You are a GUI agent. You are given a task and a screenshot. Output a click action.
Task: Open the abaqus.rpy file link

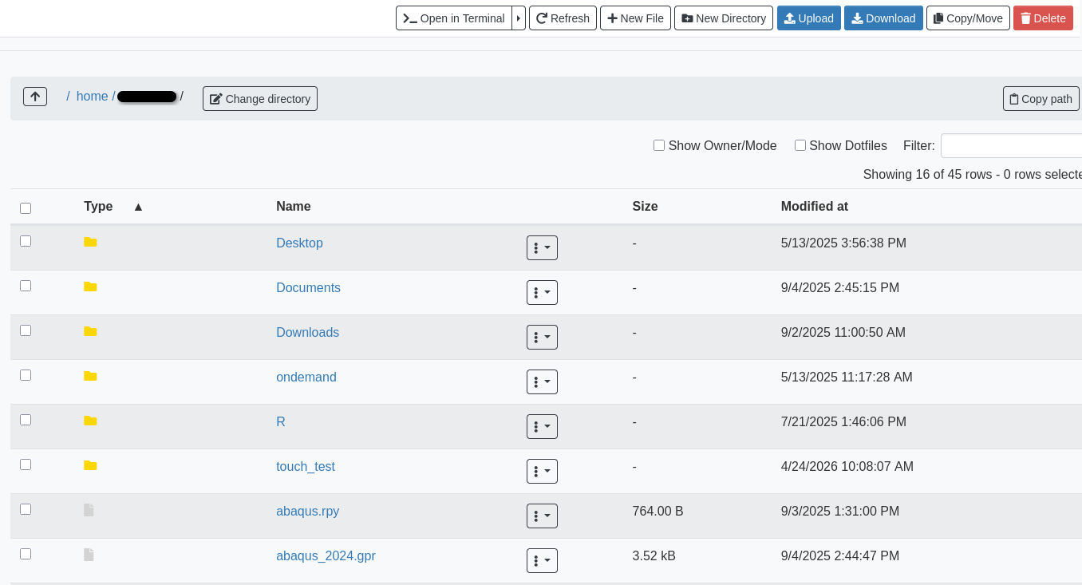point(307,511)
